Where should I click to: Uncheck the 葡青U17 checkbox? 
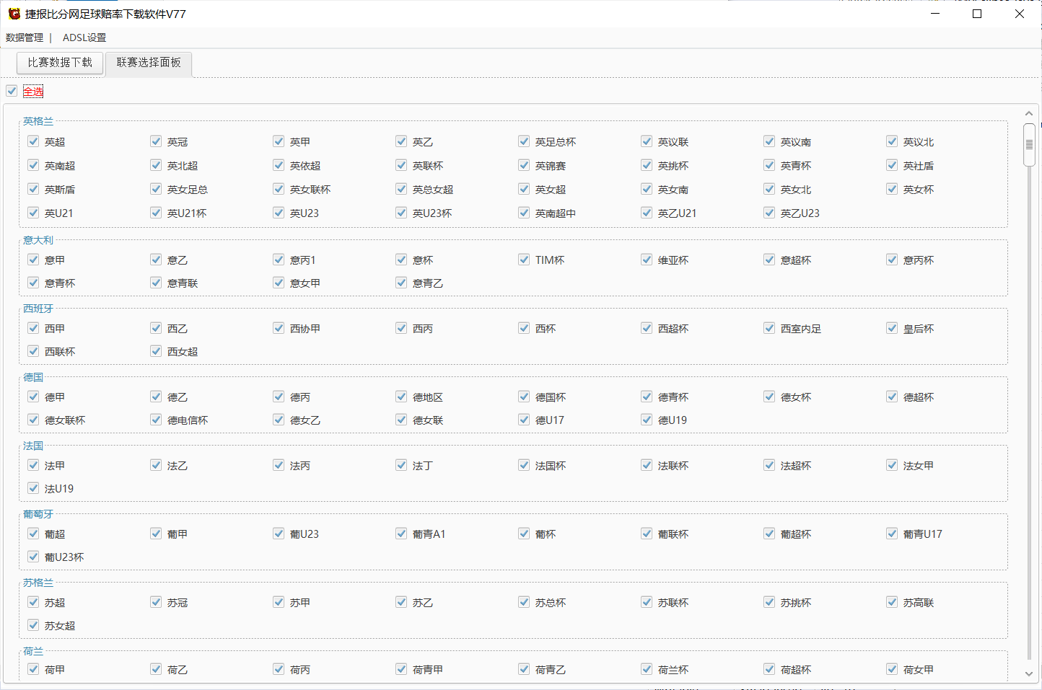click(x=892, y=534)
